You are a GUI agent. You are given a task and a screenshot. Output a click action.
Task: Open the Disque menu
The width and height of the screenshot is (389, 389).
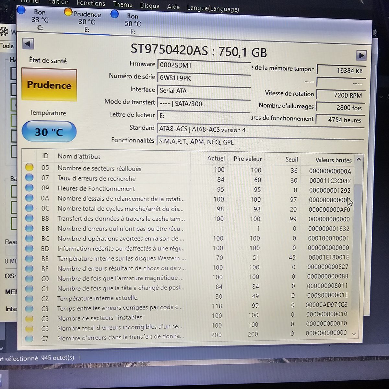coord(150,6)
